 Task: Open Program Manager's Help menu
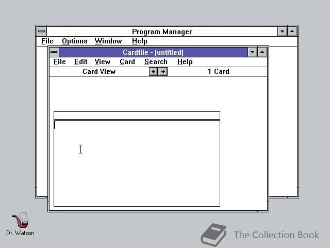point(140,41)
